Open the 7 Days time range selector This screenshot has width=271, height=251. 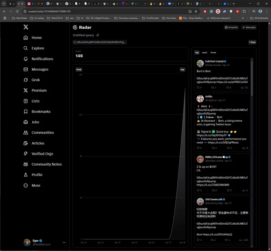tap(252, 42)
